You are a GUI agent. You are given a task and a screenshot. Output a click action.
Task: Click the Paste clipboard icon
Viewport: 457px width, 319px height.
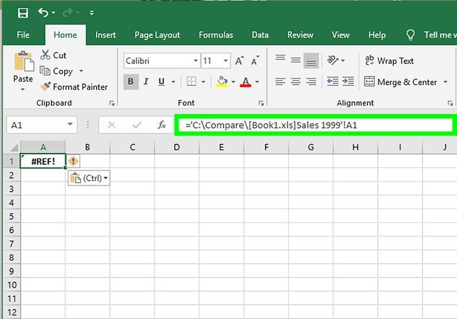(23, 62)
